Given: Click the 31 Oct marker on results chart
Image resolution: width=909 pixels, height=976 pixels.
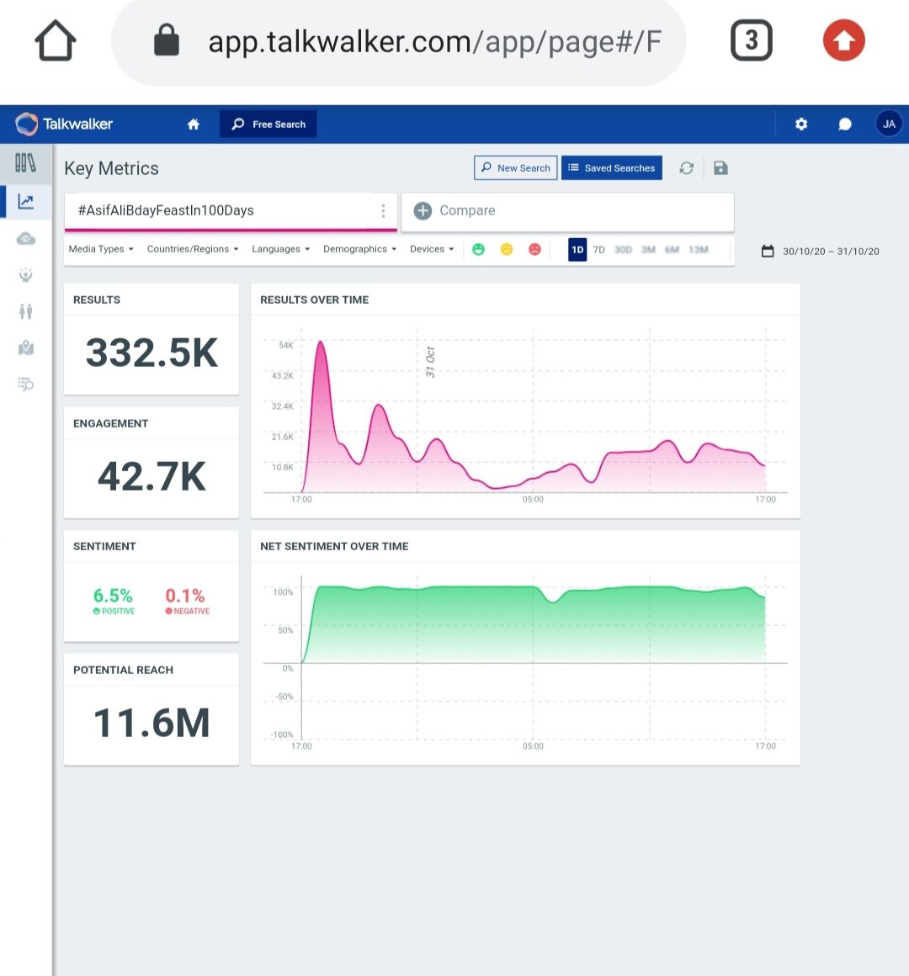Looking at the screenshot, I should 430,363.
